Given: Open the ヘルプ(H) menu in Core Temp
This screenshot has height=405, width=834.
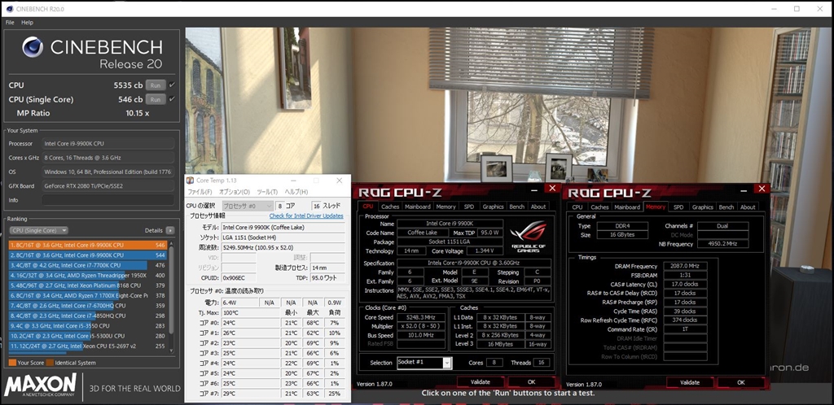Looking at the screenshot, I should pos(296,192).
